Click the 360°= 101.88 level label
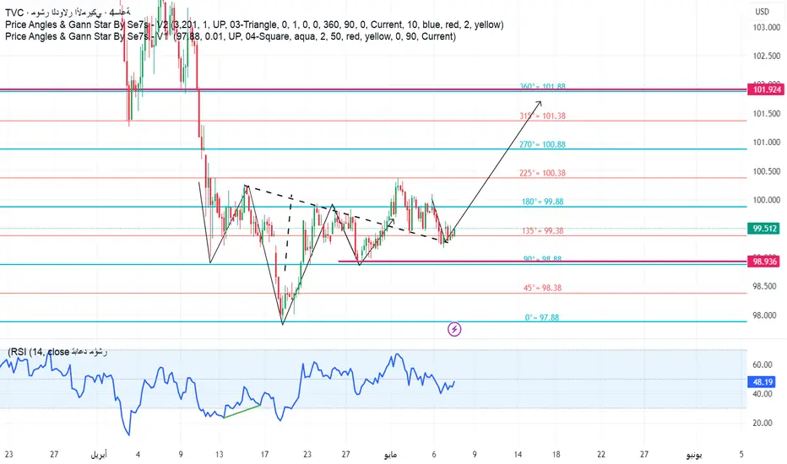The width and height of the screenshot is (787, 464). tap(542, 87)
